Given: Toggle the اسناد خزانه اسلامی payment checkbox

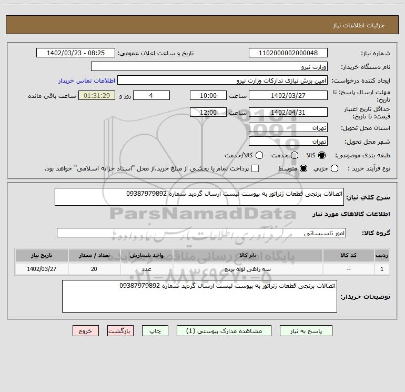Looking at the screenshot, I should pyautogui.click(x=255, y=168).
